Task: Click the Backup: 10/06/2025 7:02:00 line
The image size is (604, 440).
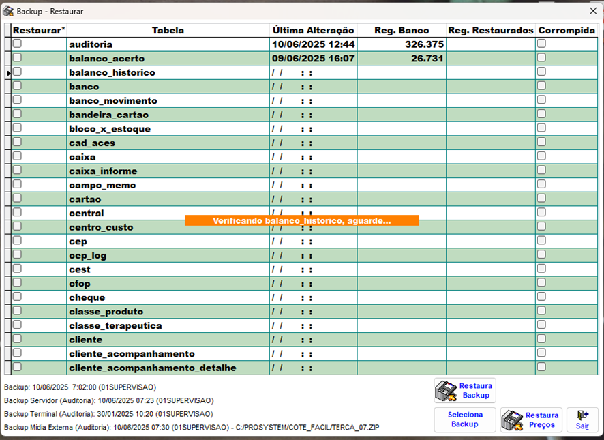Action: 80,387
